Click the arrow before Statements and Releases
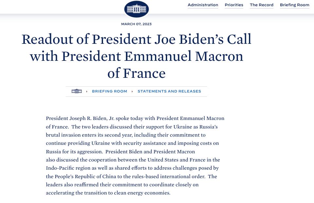This screenshot has width=314, height=203. click(x=132, y=92)
